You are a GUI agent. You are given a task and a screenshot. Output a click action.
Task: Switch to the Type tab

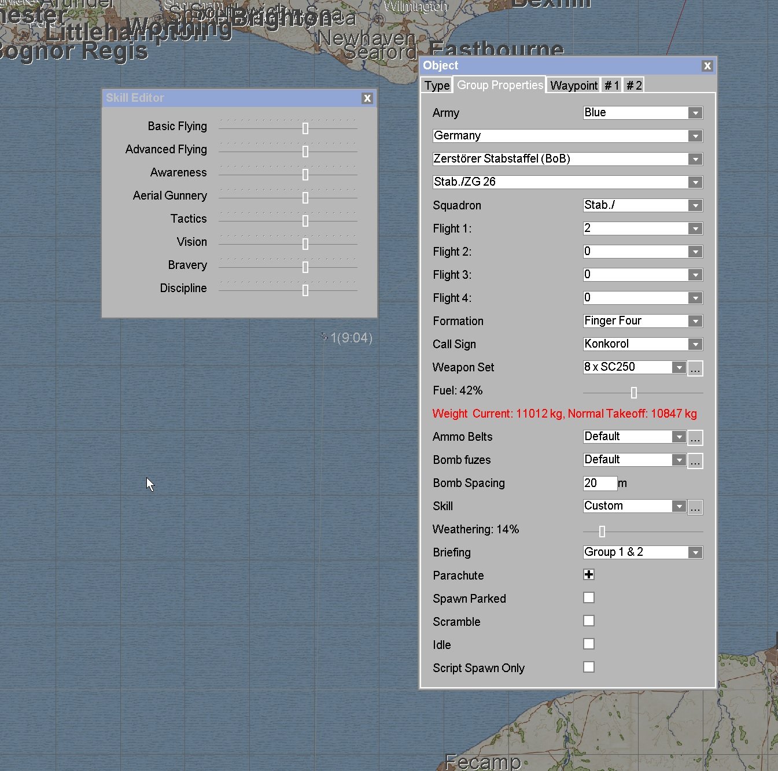(x=437, y=86)
